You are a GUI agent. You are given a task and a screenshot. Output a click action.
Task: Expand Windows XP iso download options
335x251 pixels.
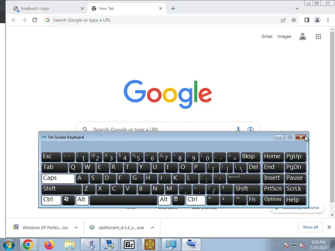point(76,227)
